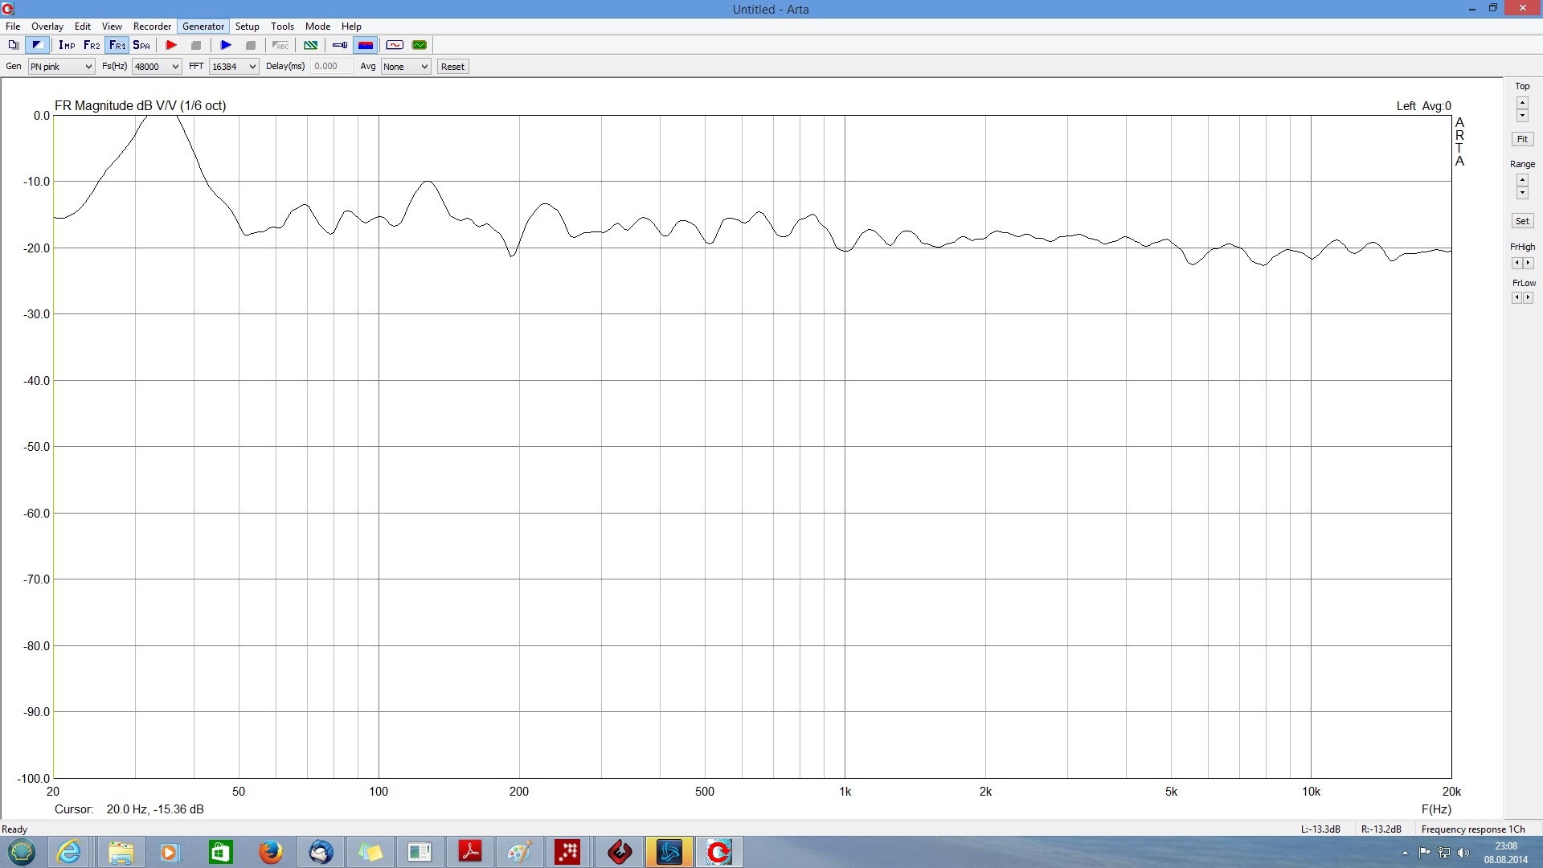The width and height of the screenshot is (1543, 868).
Task: Click the Reset button
Action: point(452,67)
